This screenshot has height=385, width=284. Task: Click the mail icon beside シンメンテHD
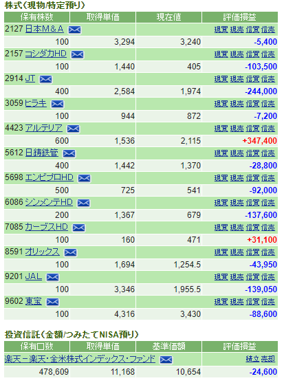pos(83,203)
